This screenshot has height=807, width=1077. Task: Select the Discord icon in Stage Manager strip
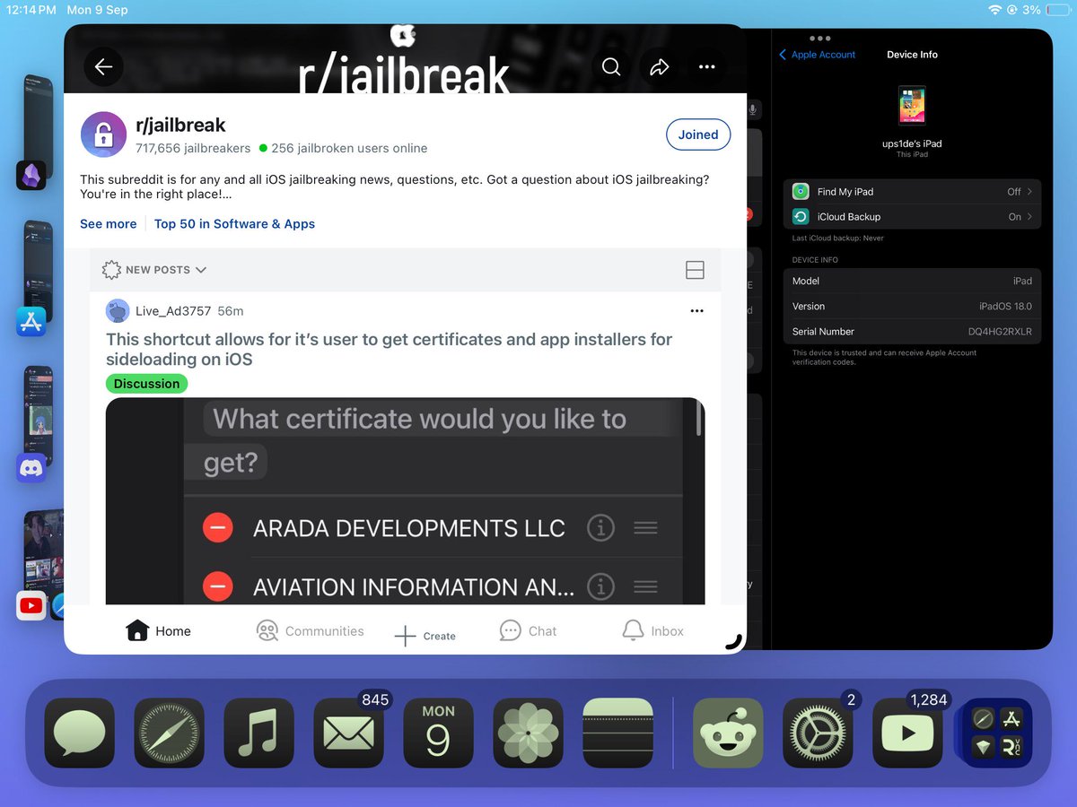(31, 468)
